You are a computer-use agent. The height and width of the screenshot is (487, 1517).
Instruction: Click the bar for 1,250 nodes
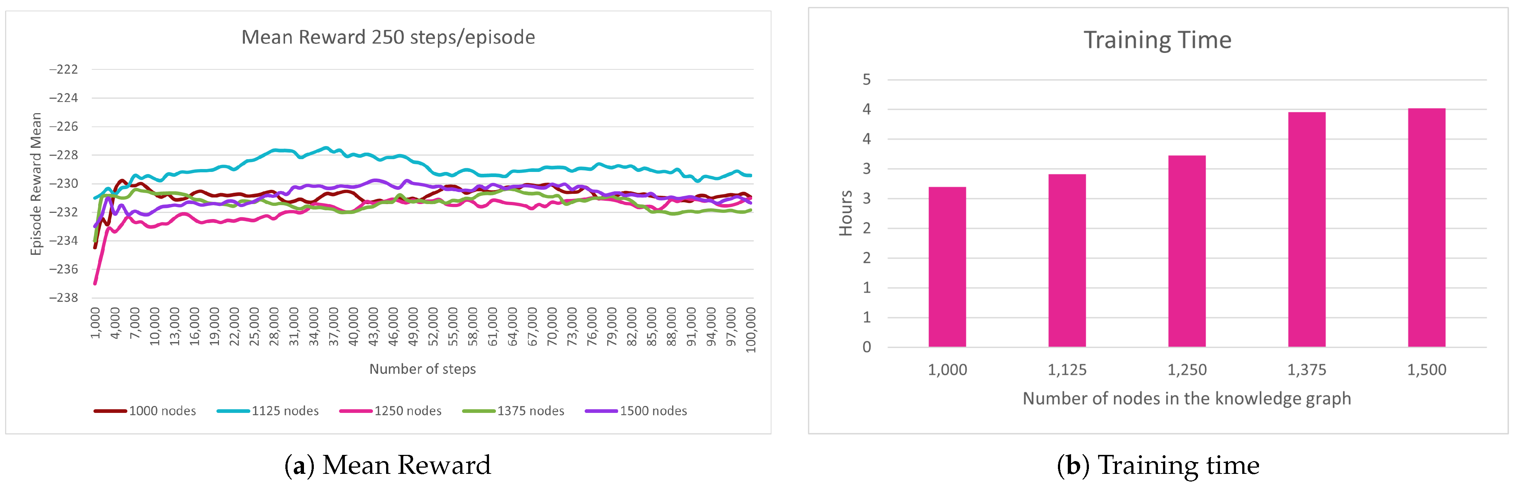[x=1187, y=251]
